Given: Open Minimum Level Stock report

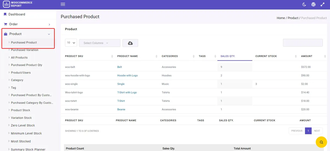Looking at the screenshot, I should click(x=26, y=133).
